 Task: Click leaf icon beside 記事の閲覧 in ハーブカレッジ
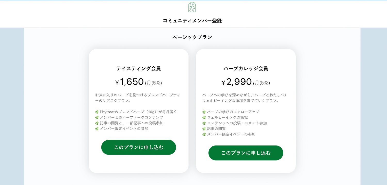point(204,129)
